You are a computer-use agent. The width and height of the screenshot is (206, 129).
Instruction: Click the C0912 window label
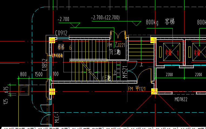[x=61, y=33]
